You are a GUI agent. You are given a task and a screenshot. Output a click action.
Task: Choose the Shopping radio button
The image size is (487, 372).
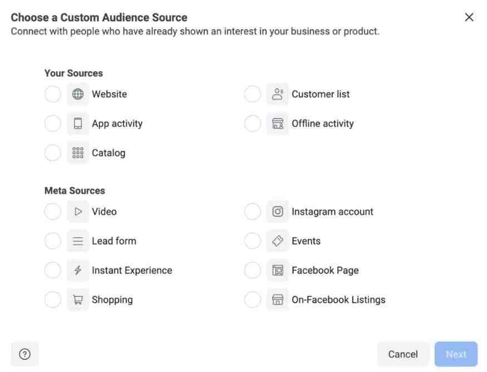[53, 300]
